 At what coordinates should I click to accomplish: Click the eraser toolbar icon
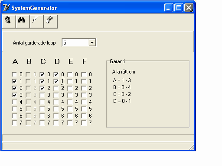pos(49,20)
